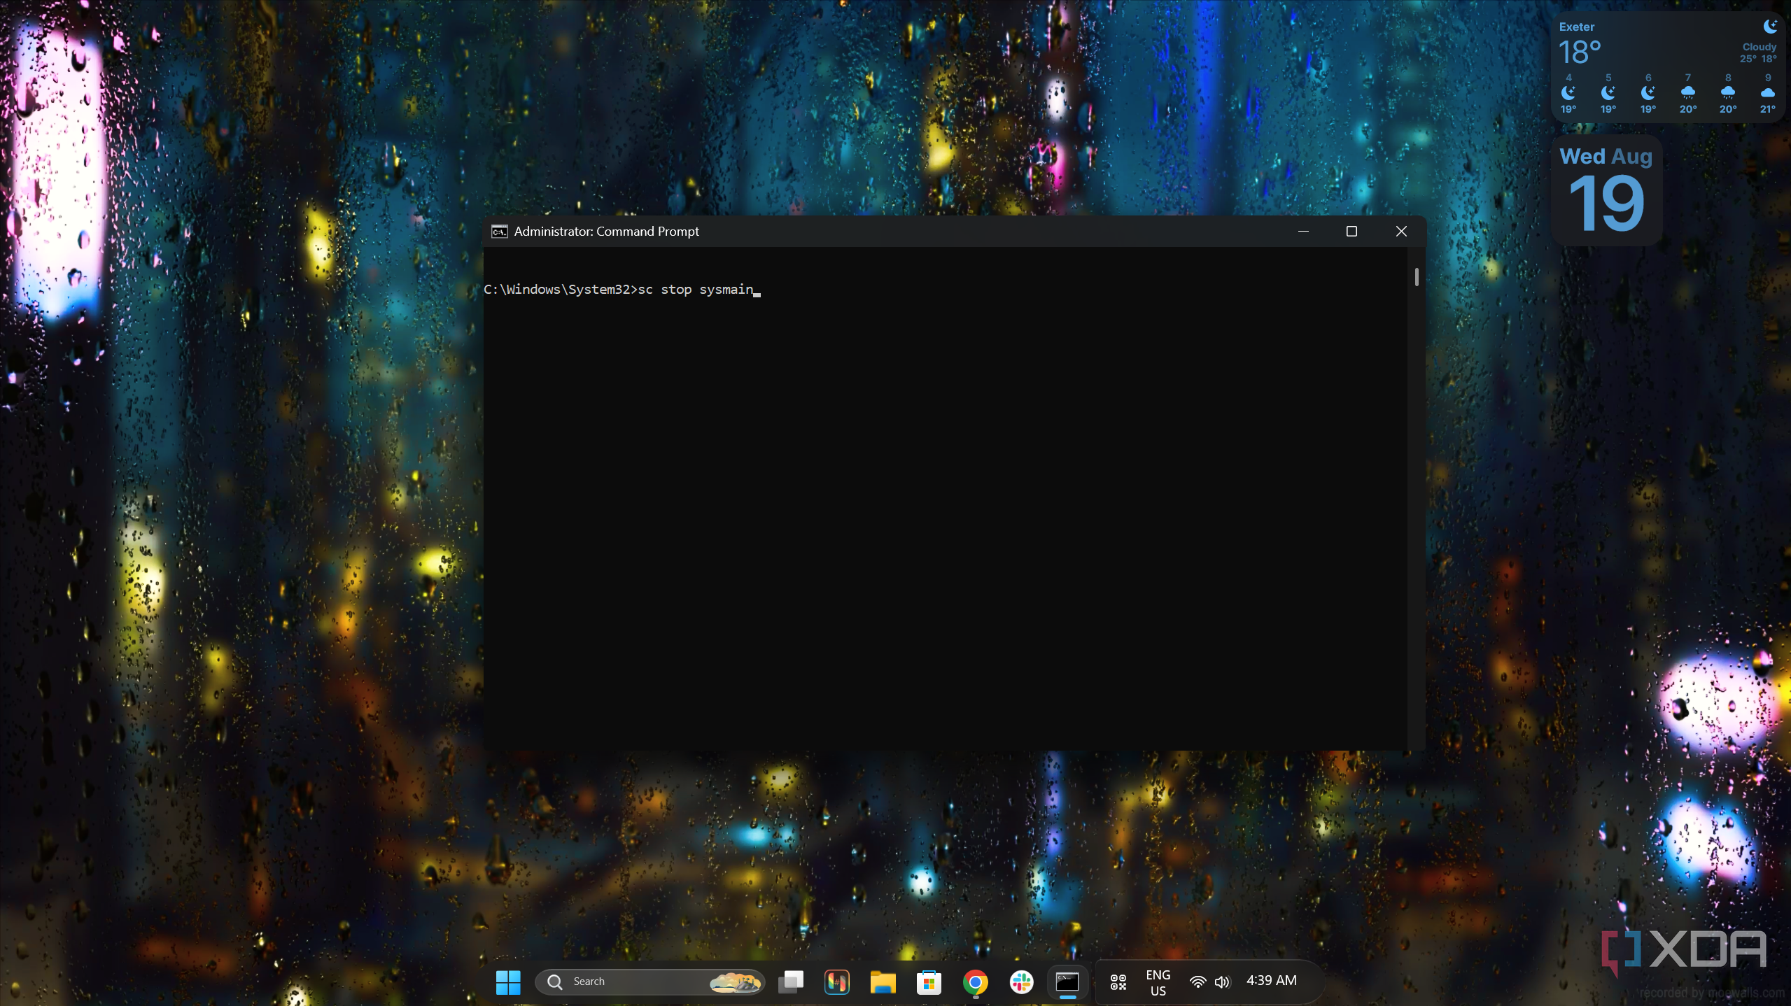Viewport: 1791px width, 1006px height.
Task: Click the hour 4 moon forecast icon
Action: click(x=1568, y=93)
